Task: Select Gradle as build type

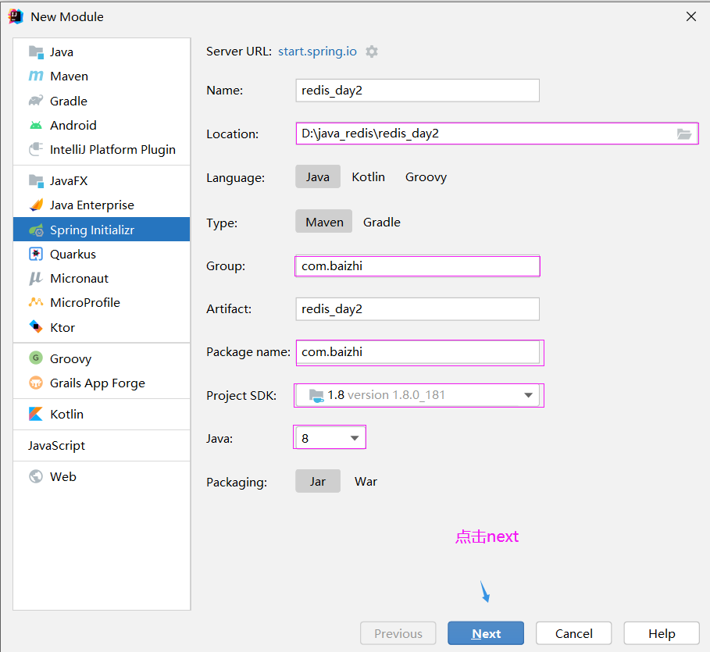Action: click(x=382, y=222)
